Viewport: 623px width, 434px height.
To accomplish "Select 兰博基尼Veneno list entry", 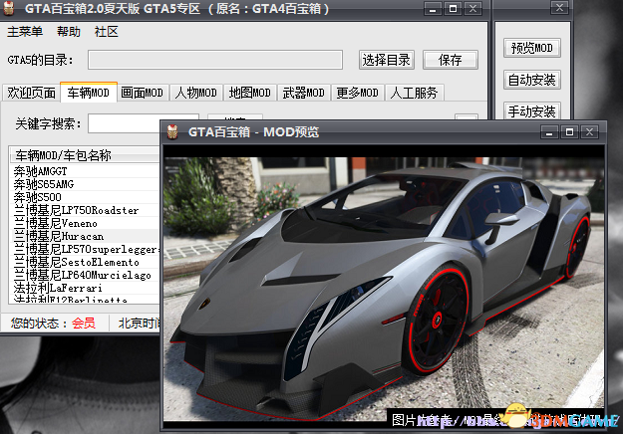I will 86,223.
